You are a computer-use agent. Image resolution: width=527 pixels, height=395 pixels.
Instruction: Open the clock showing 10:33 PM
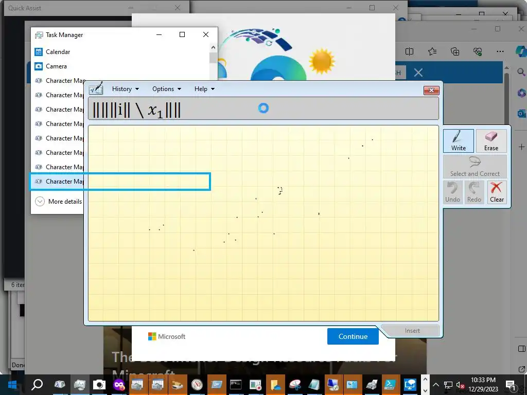click(x=483, y=385)
